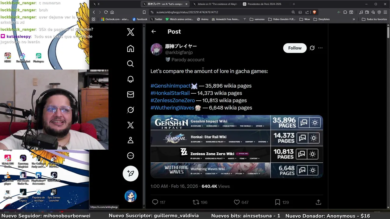Open Messages envelope in X sidebar

point(130,94)
